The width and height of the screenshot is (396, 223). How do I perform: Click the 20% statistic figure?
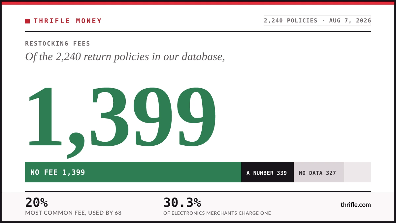click(x=37, y=202)
